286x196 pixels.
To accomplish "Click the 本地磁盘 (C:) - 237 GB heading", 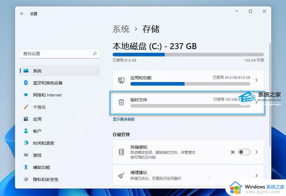I will coord(155,46).
